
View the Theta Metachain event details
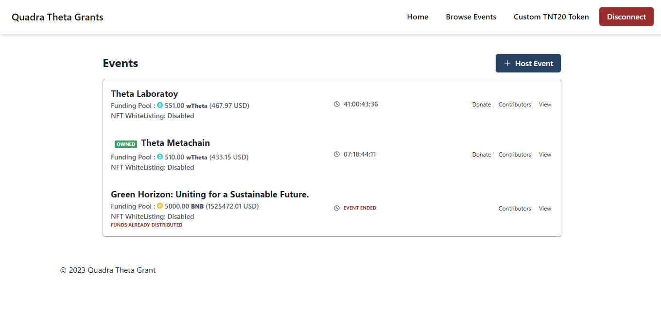545,155
